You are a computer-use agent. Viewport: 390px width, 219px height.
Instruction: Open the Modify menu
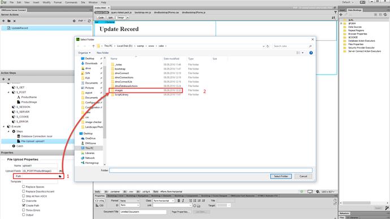tap(46, 2)
